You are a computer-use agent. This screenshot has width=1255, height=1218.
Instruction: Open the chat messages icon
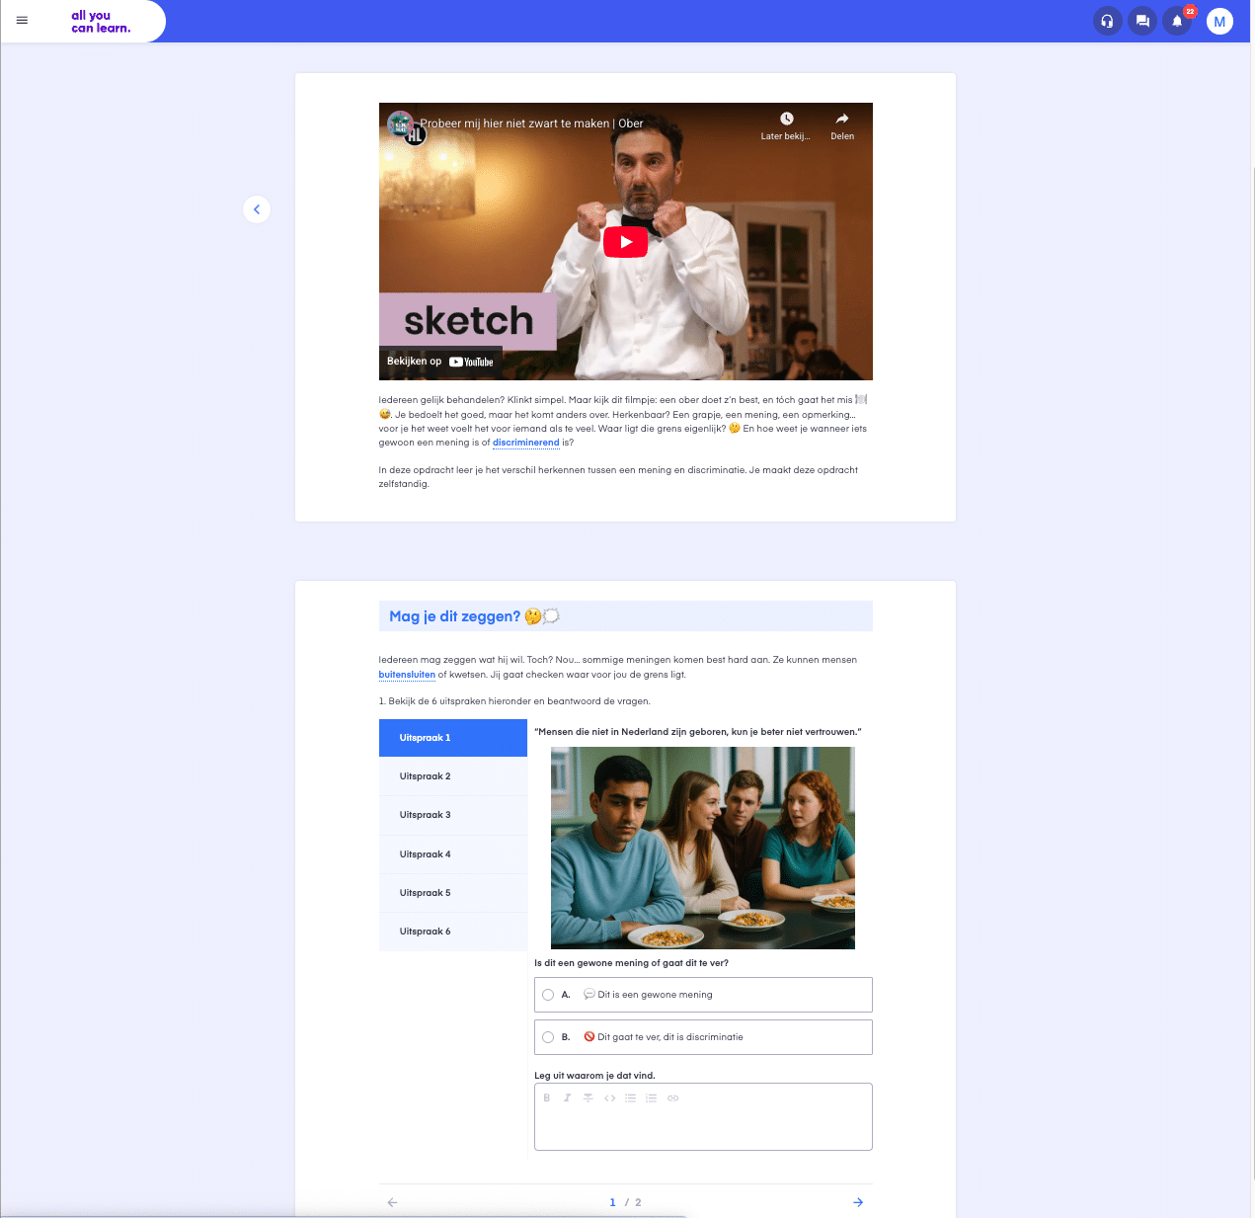point(1142,21)
